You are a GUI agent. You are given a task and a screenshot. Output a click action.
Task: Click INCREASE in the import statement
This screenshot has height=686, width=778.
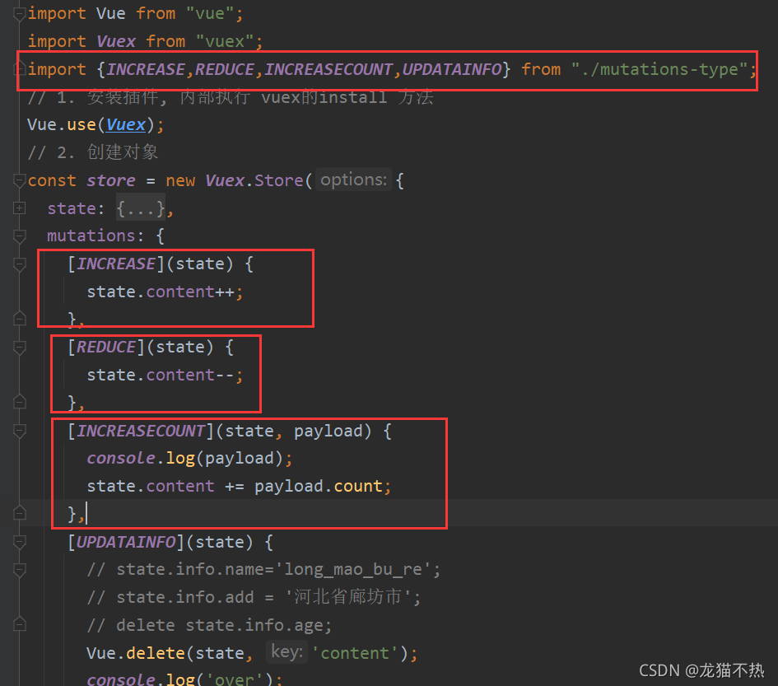146,69
